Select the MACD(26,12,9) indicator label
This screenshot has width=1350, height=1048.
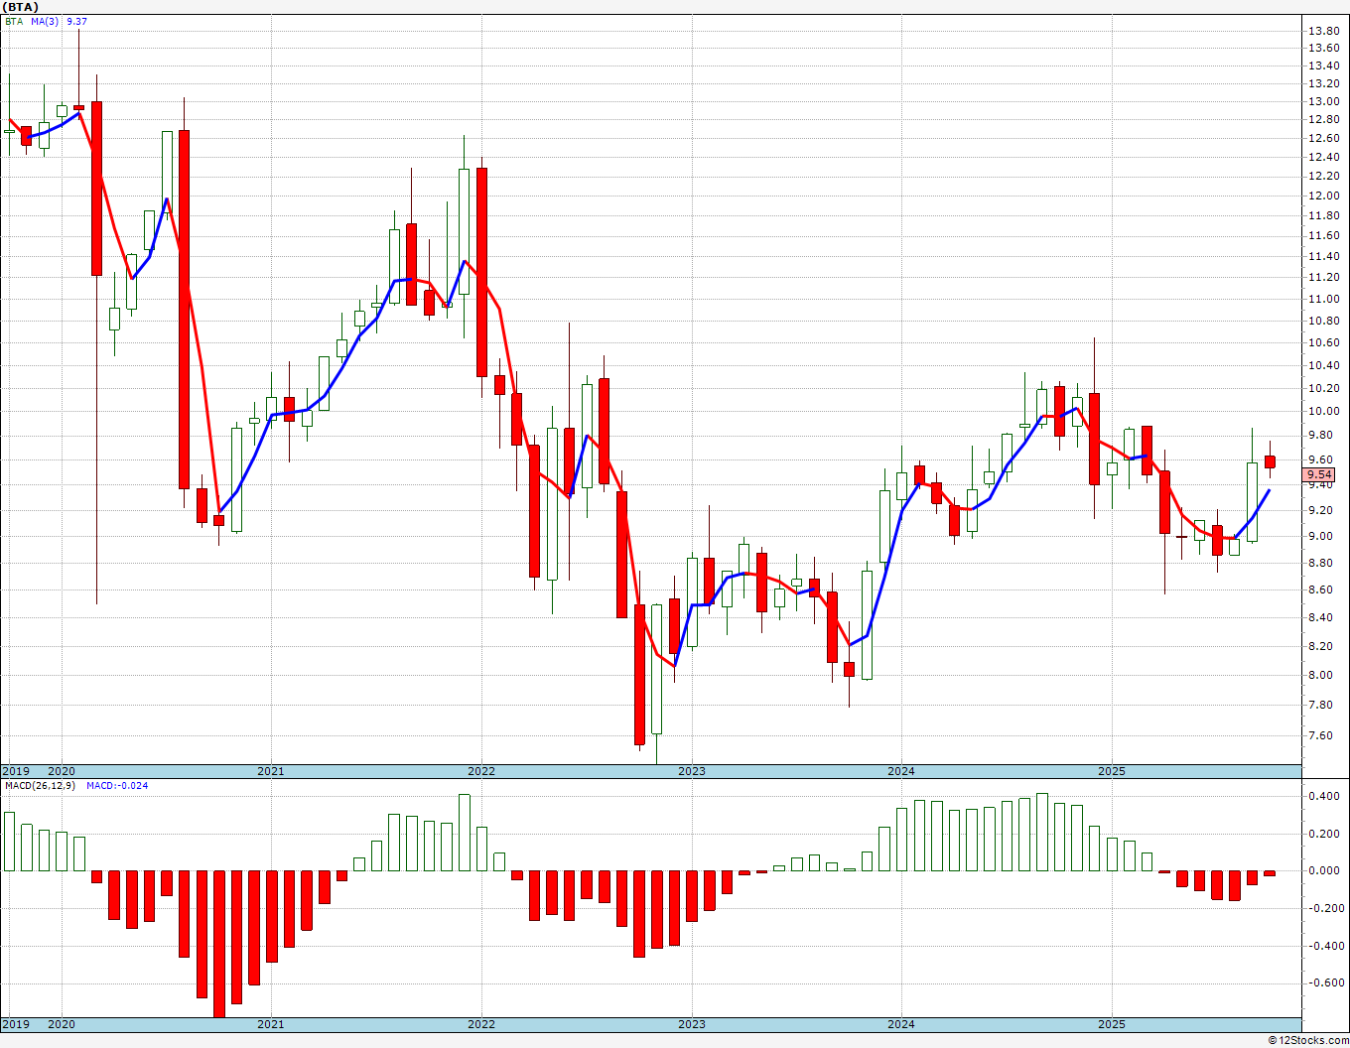(41, 786)
